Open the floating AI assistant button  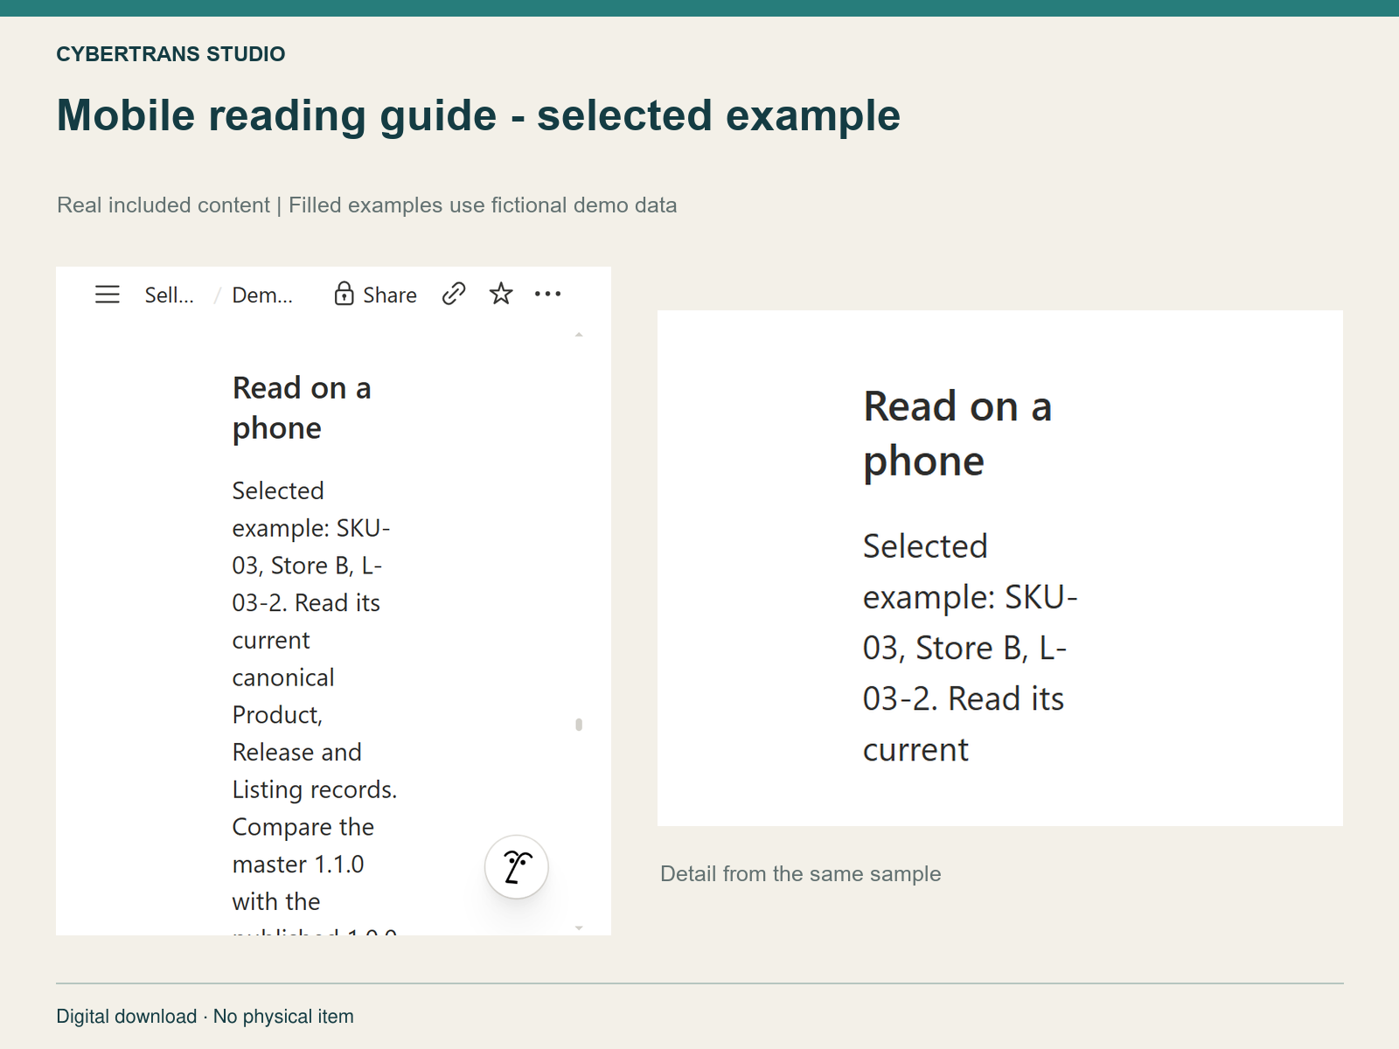click(x=517, y=867)
